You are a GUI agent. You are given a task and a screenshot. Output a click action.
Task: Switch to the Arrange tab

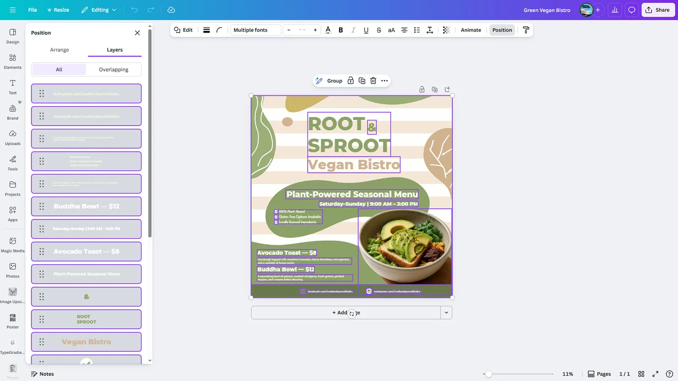(59, 50)
